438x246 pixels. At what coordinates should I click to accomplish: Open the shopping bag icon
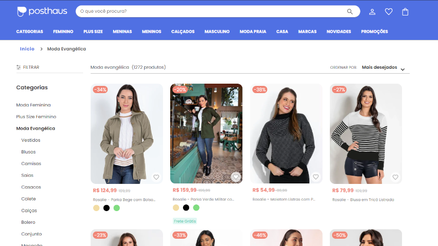click(x=405, y=12)
